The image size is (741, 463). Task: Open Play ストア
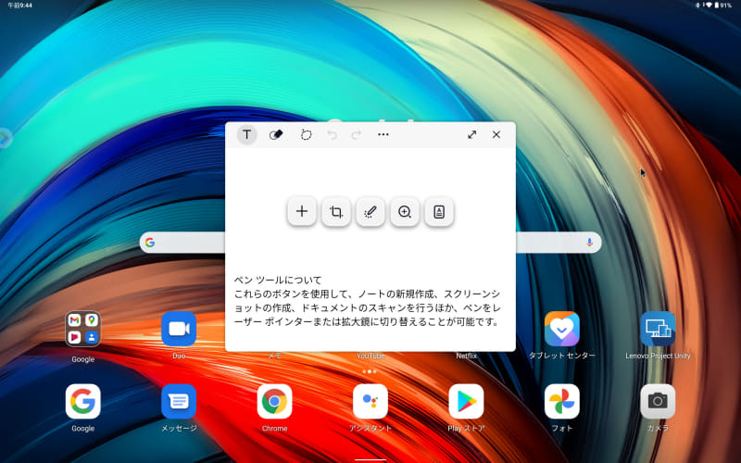(466, 402)
